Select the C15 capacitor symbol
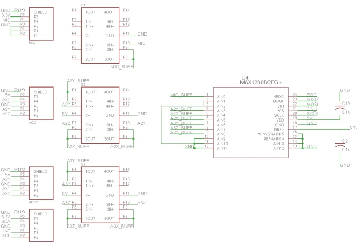Screen dimensions: 357x243 coord(340,108)
